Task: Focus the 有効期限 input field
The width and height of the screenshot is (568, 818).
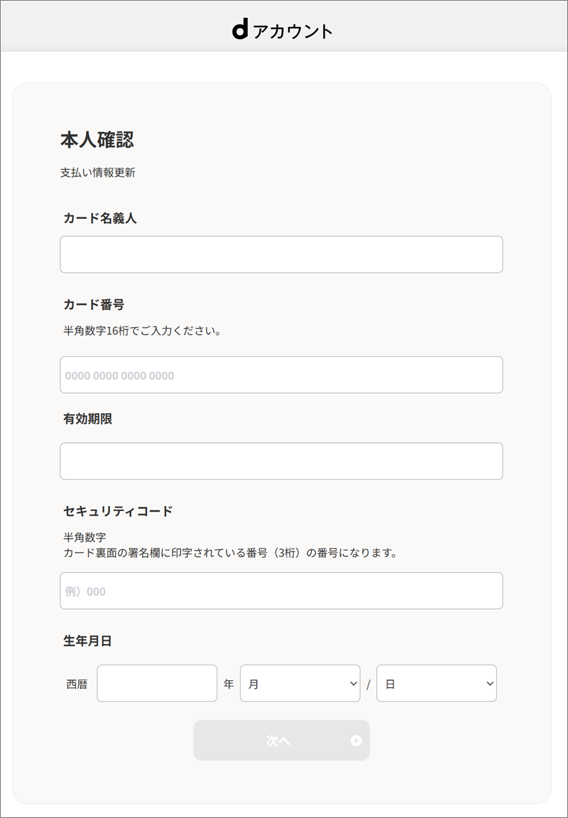Action: tap(281, 461)
